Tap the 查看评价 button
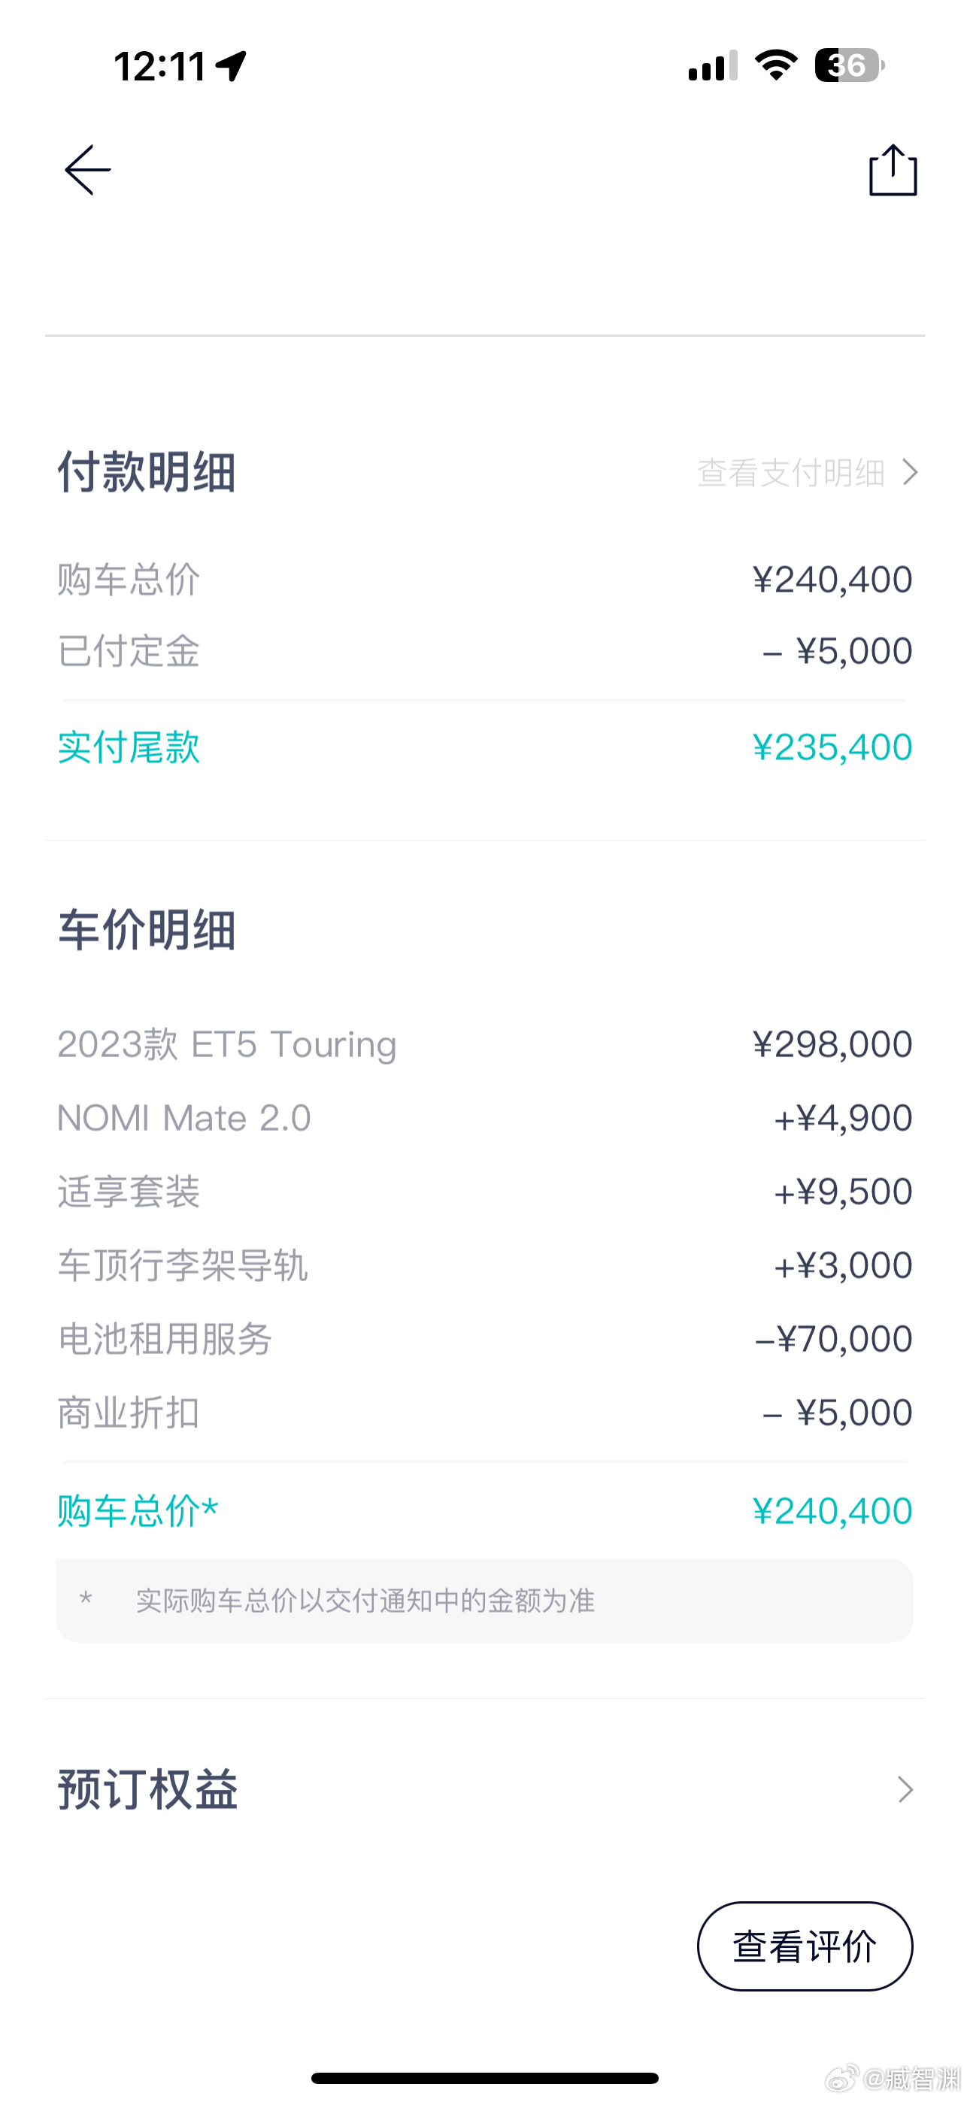The image size is (970, 2102). [805, 1946]
